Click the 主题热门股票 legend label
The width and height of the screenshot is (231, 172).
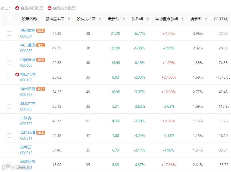coord(32,8)
